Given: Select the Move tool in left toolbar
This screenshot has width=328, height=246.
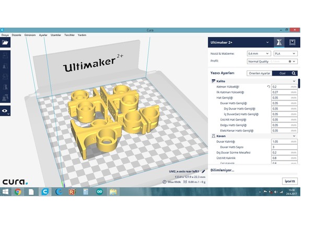Looking at the screenshot, I should pyautogui.click(x=5, y=56).
